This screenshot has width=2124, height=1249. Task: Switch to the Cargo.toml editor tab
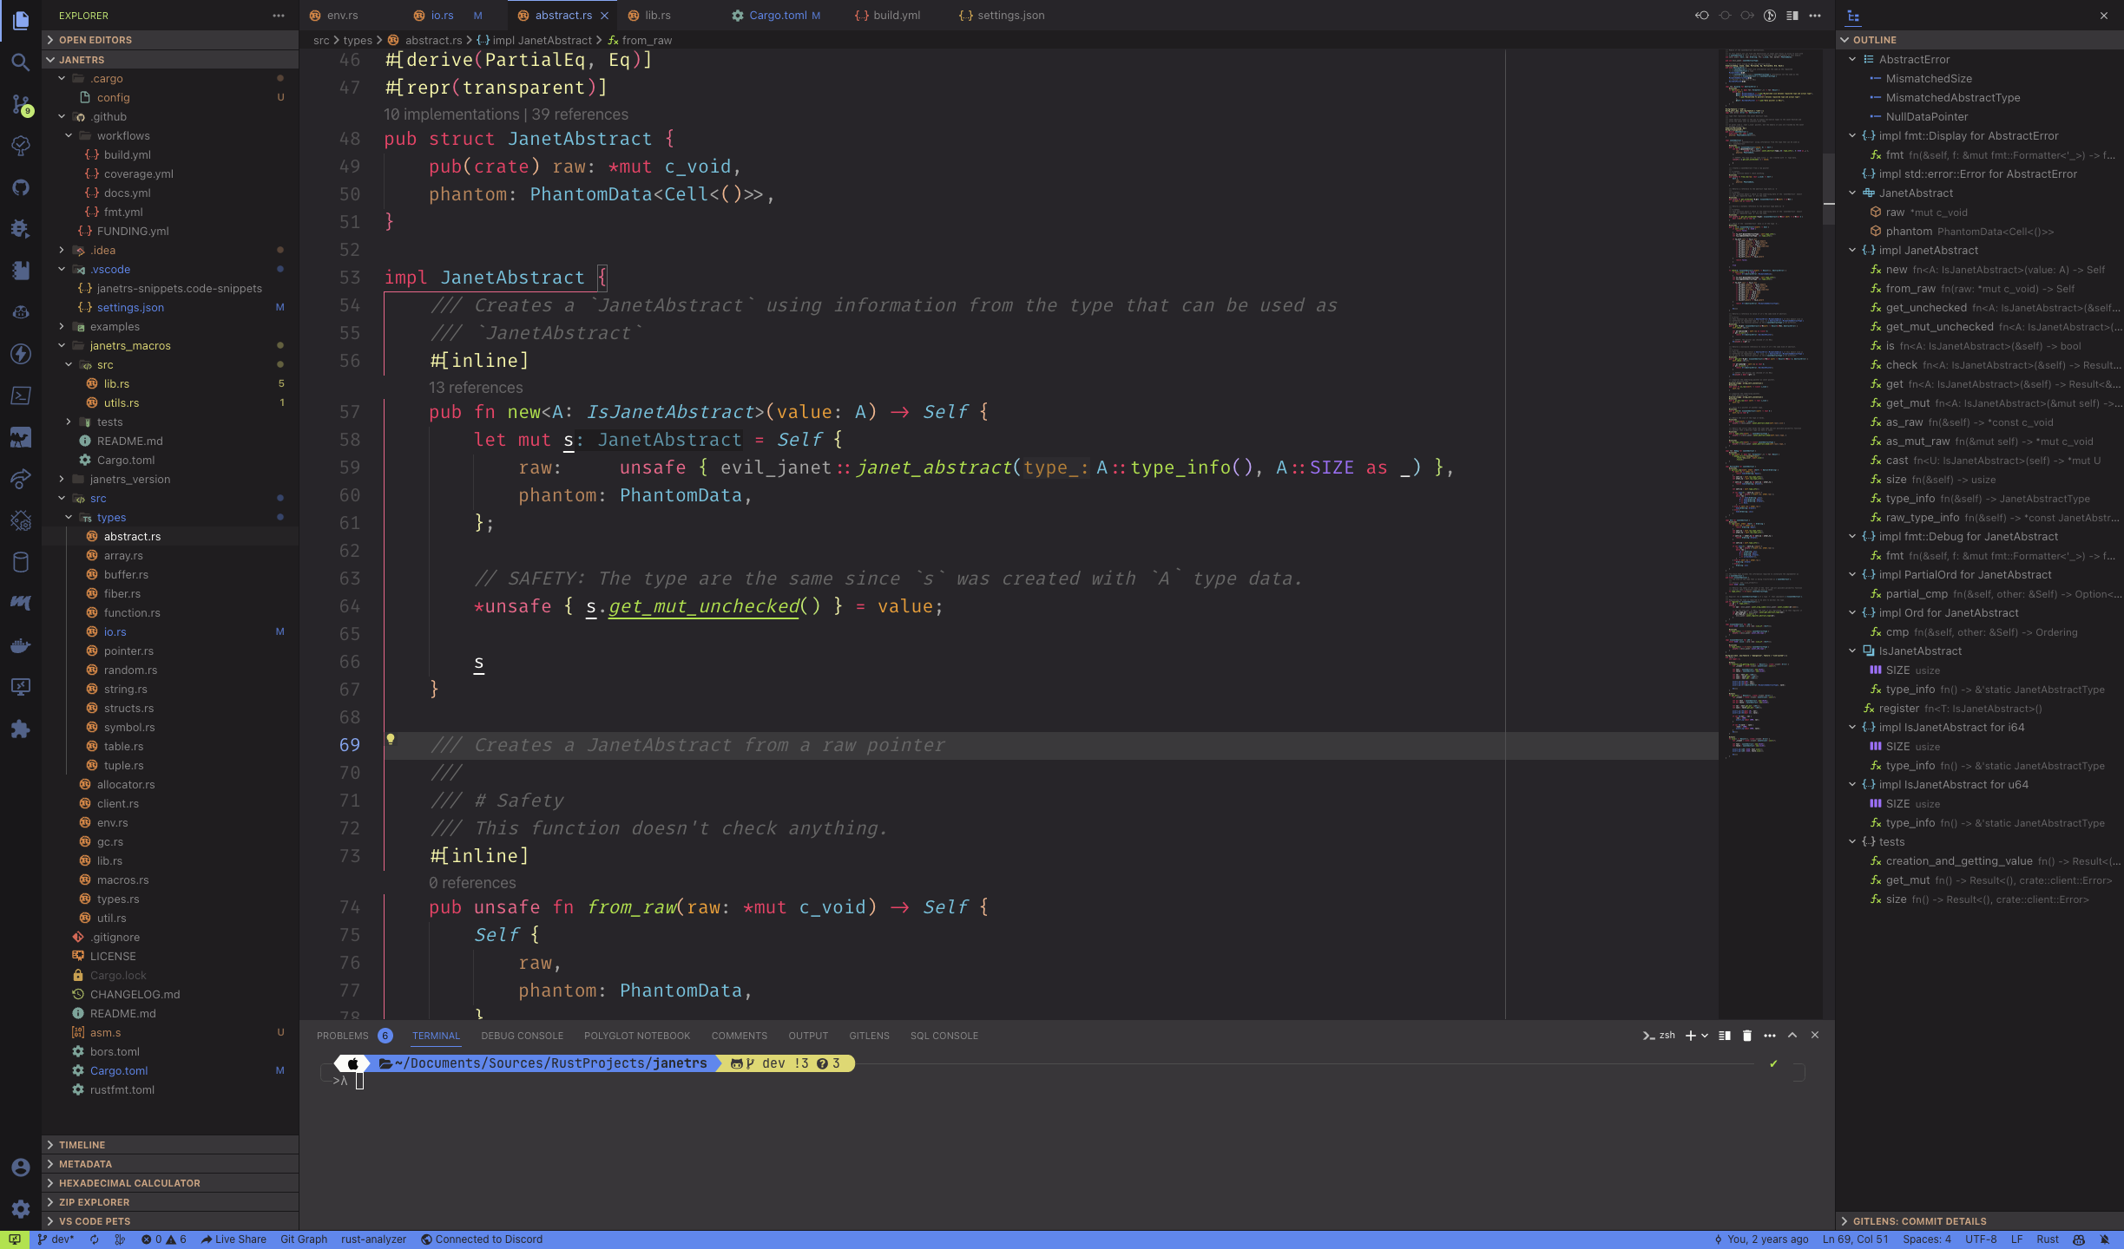tap(777, 16)
